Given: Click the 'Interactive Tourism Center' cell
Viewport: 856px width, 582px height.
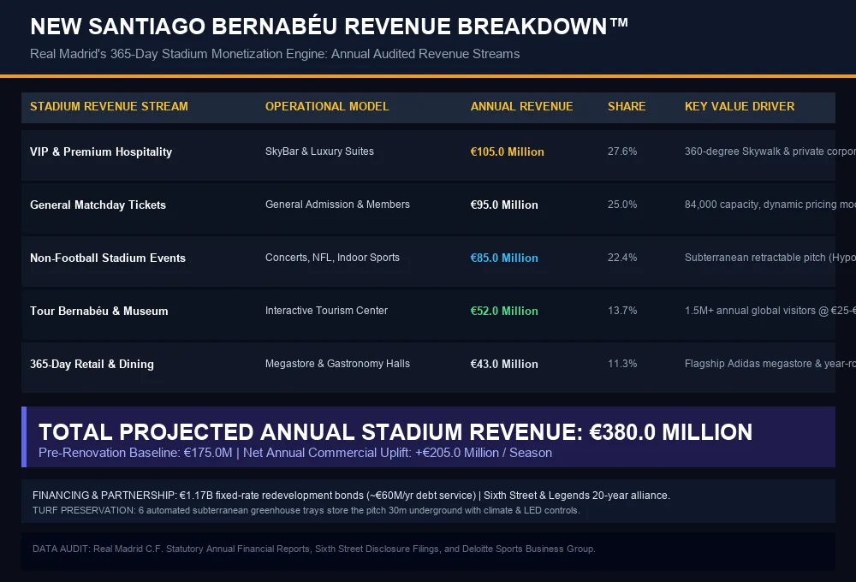Looking at the screenshot, I should (x=326, y=310).
